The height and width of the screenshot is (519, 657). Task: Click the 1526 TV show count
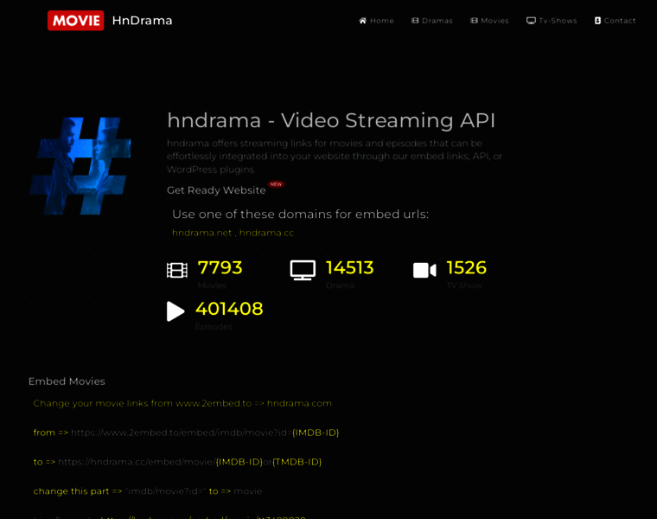(466, 268)
